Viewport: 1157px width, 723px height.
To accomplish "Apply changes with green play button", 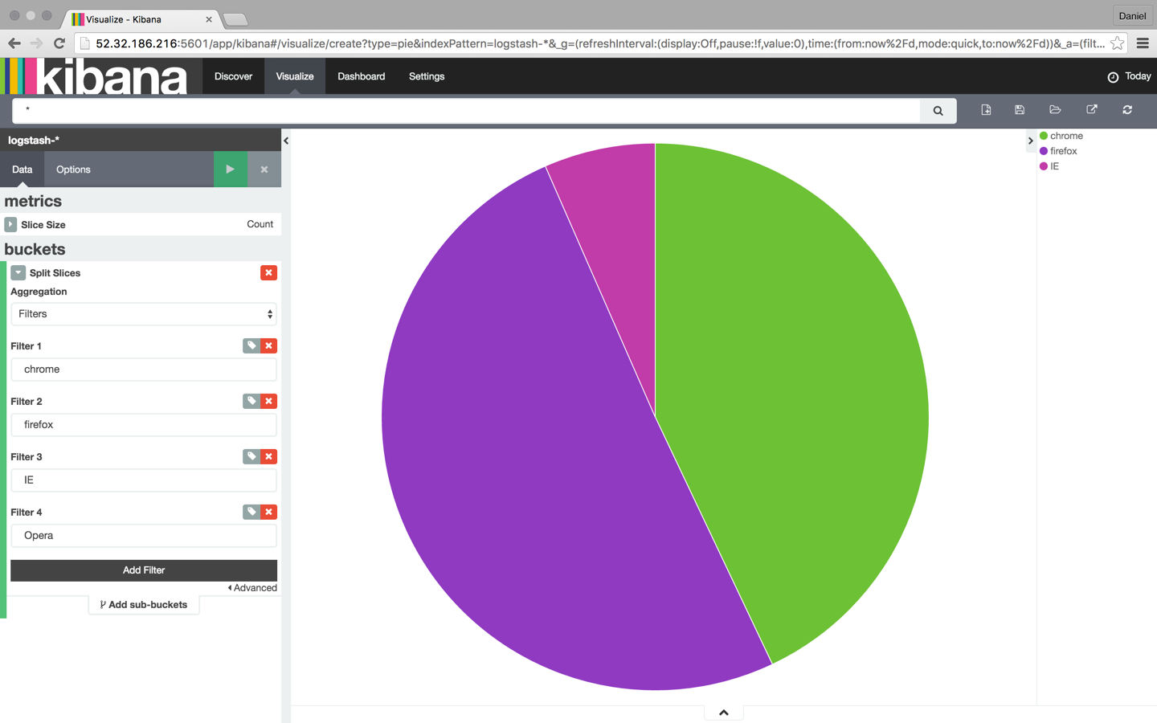I will (230, 170).
